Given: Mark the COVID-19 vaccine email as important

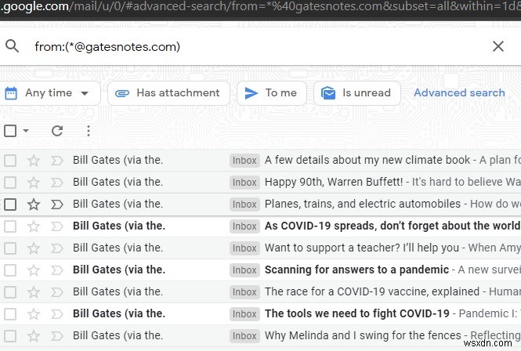Looking at the screenshot, I should (x=56, y=292).
